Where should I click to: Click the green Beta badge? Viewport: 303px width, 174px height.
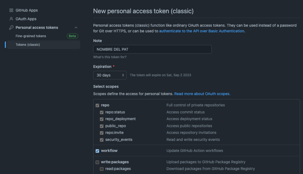[x=72, y=36]
